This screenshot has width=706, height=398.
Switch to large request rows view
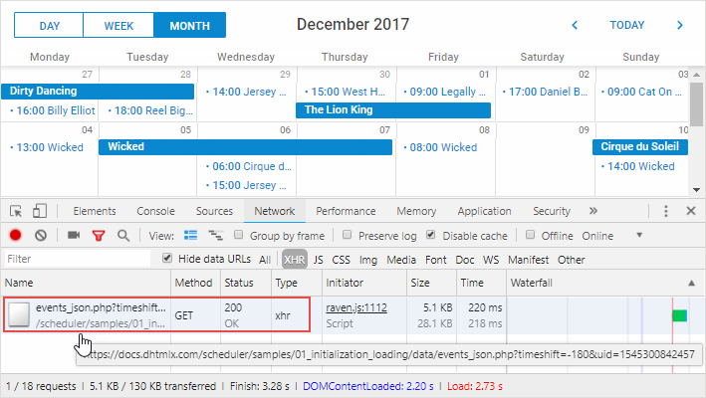coord(190,236)
